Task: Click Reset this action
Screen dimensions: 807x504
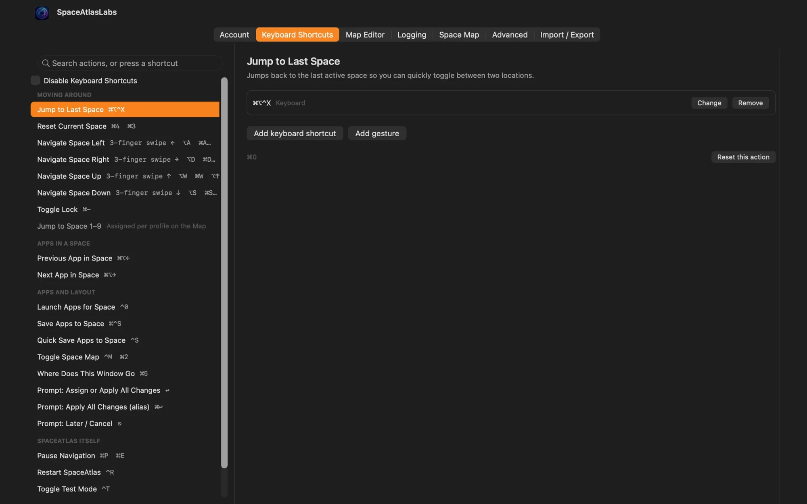Action: click(x=743, y=157)
